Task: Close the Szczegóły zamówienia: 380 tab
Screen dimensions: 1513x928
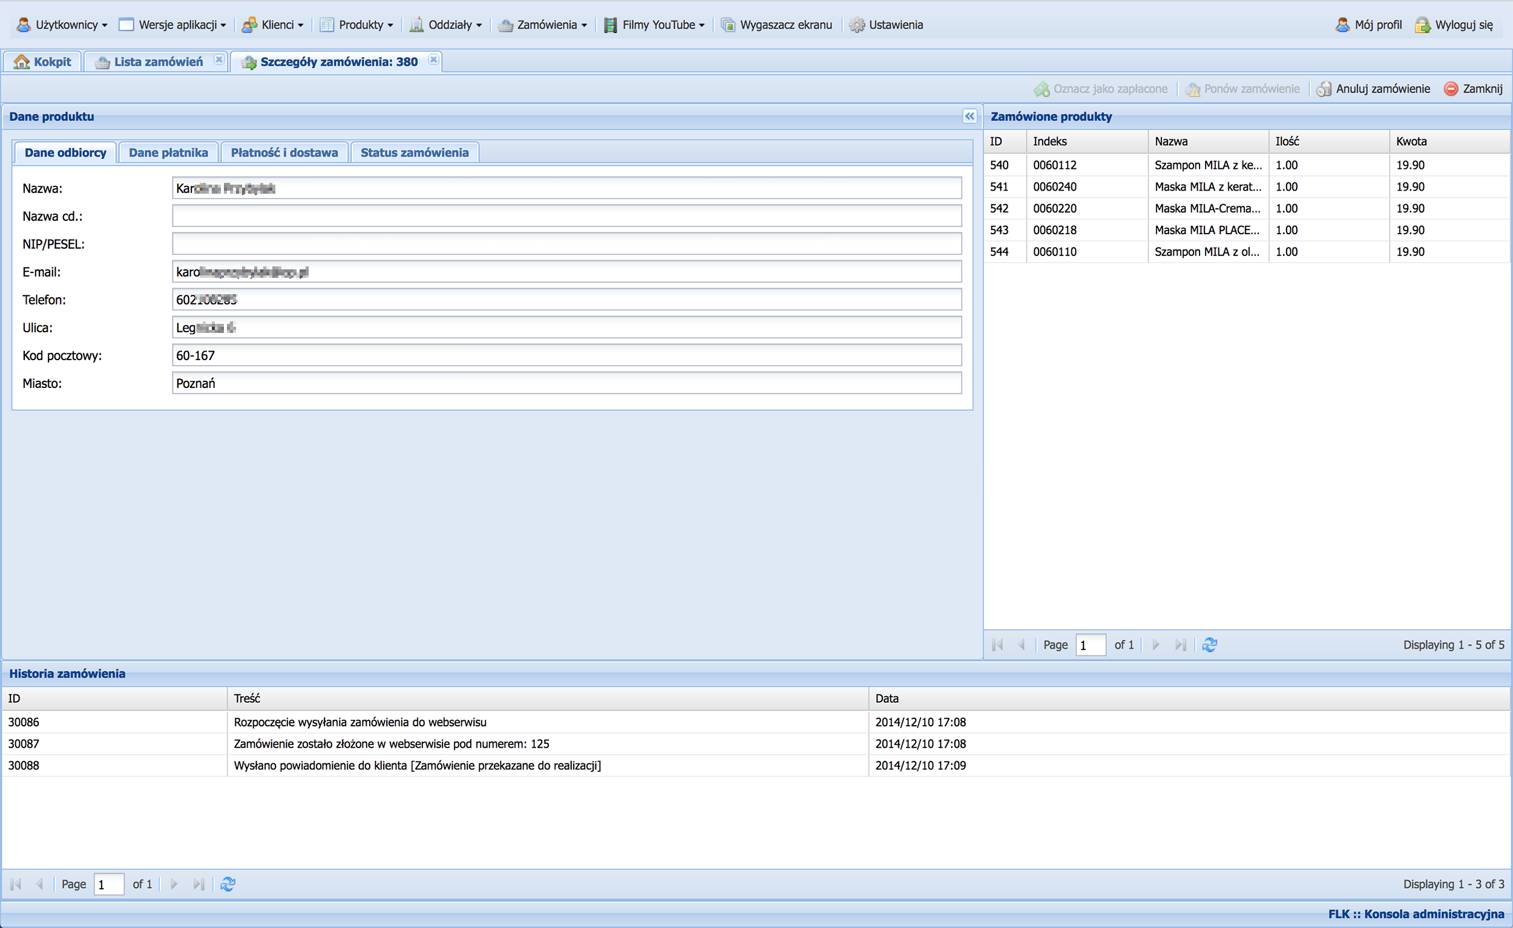Action: 433,59
